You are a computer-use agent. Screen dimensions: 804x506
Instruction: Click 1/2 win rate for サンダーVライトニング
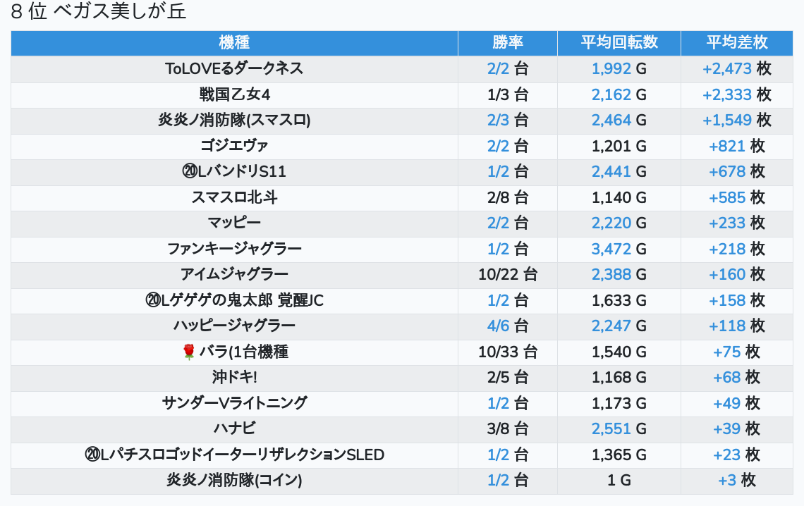point(498,403)
